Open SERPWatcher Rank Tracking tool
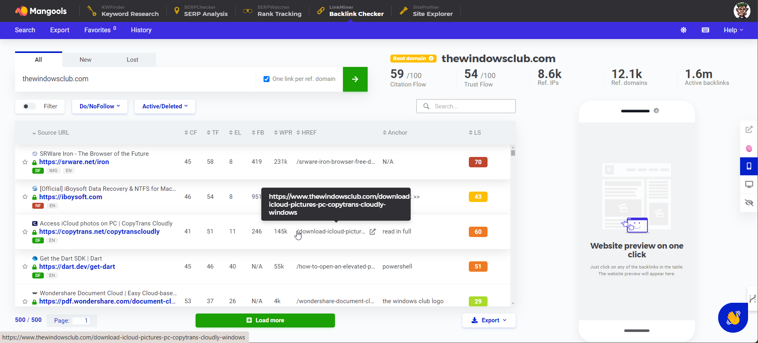Viewport: 758px width, 343px height. 272,11
